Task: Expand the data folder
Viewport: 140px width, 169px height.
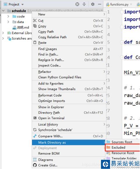Action: pos(8,22)
